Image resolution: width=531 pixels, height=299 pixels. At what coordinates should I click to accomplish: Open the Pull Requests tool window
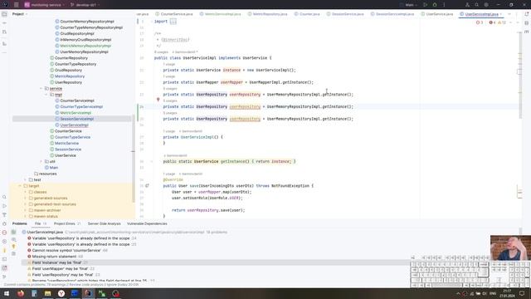pyautogui.click(x=4, y=32)
